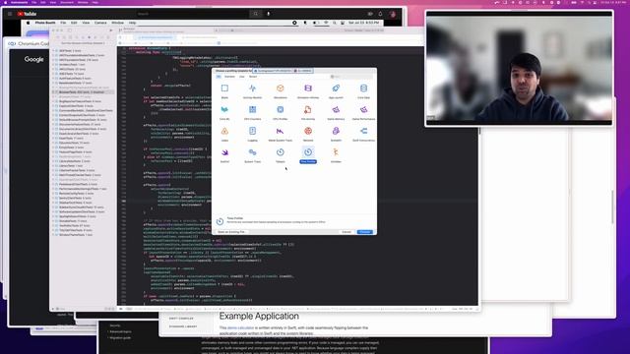Click the Google logo in Chromium window
Image resolution: width=630 pixels, height=354 pixels.
[34, 59]
